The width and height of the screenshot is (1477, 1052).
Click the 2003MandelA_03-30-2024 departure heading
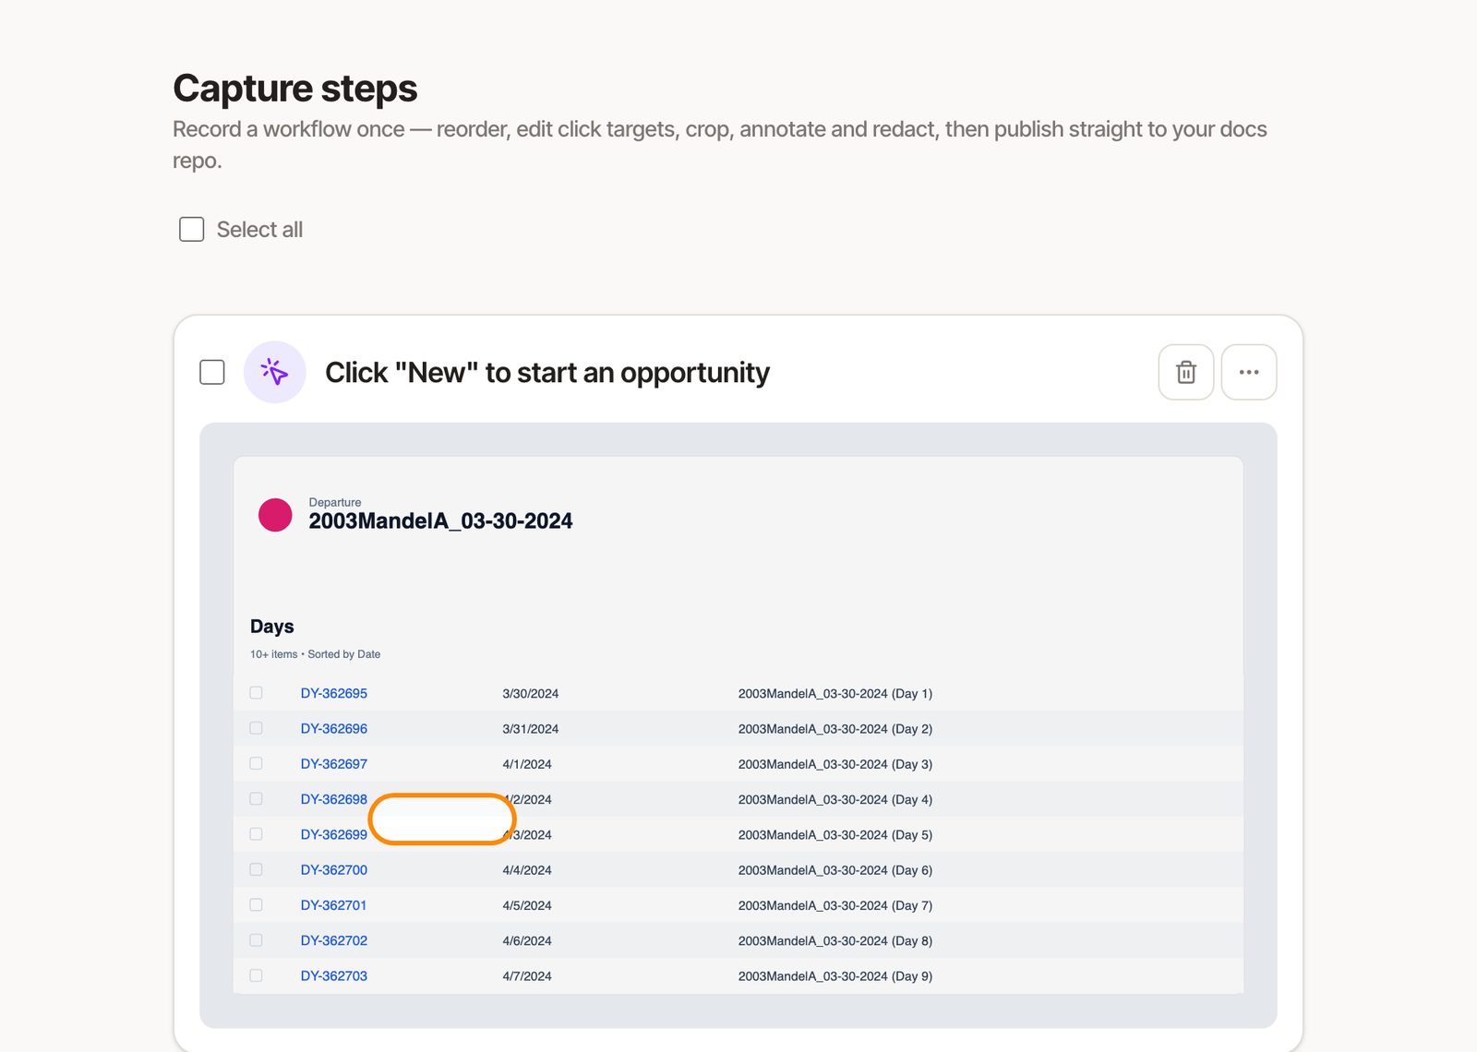coord(440,521)
